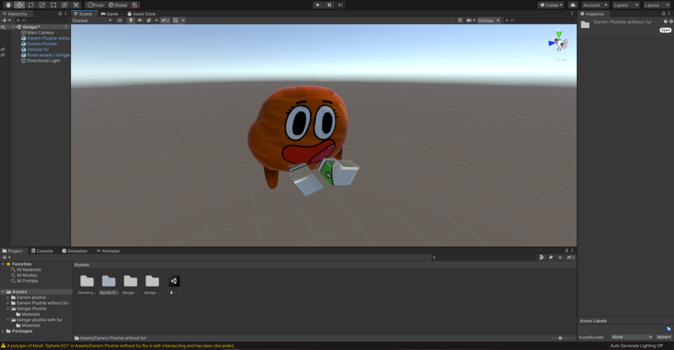Toggle 2D scene view mode
674x350 pixels.
point(119,20)
